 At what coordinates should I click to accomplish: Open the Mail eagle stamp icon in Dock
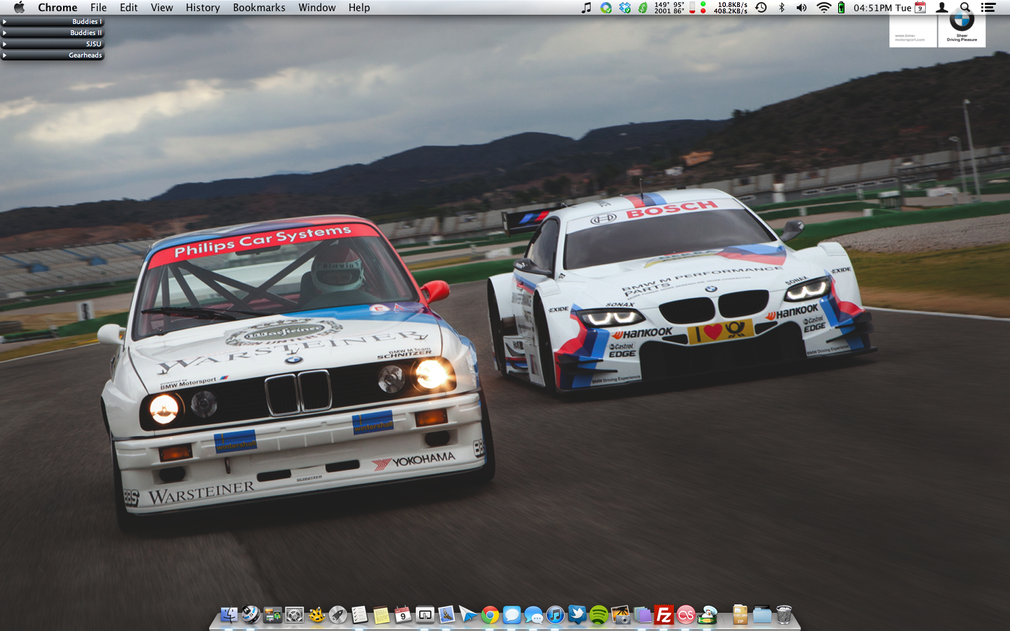447,615
